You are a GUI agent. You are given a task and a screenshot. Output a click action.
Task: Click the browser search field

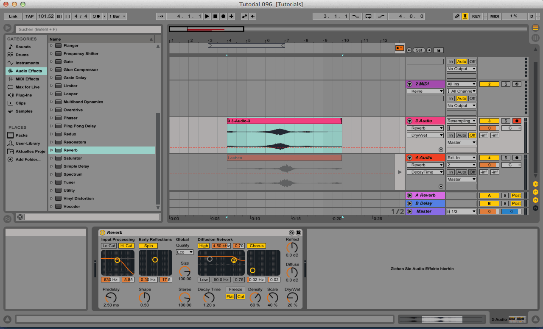point(89,29)
